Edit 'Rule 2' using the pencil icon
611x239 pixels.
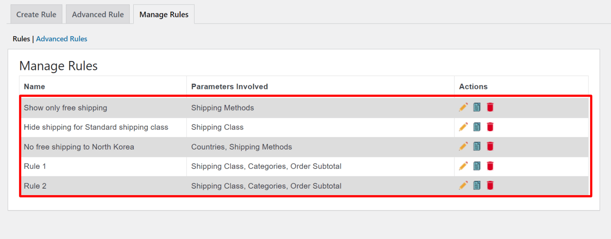point(463,185)
